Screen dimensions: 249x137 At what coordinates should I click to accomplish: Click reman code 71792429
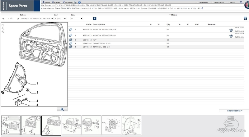pos(239,34)
